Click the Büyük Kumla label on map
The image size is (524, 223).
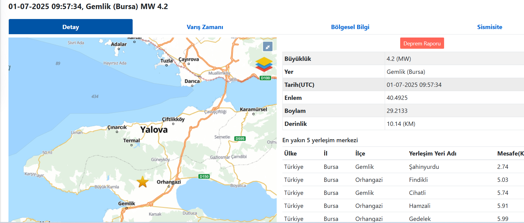(107, 187)
